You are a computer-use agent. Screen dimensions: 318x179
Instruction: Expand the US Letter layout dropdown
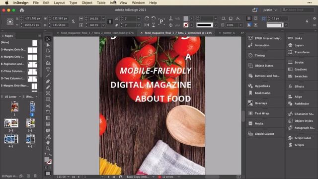[20, 96]
